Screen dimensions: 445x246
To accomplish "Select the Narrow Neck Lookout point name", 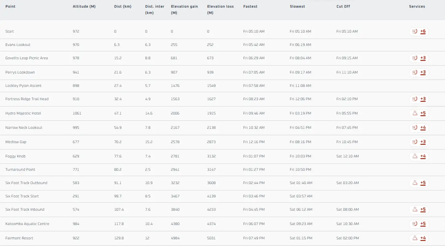I will pyautogui.click(x=24, y=127).
